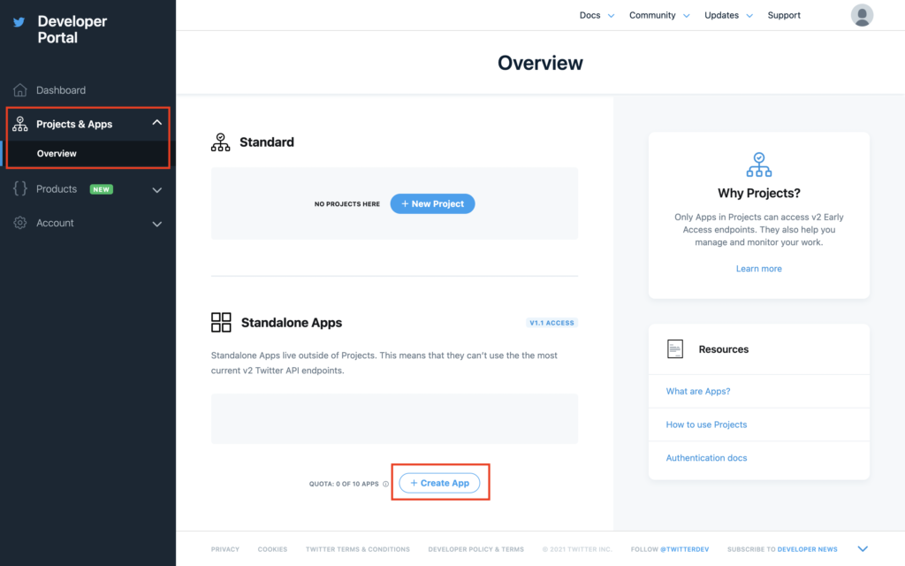Open the Cookies footer link
905x566 pixels.
pyautogui.click(x=272, y=549)
